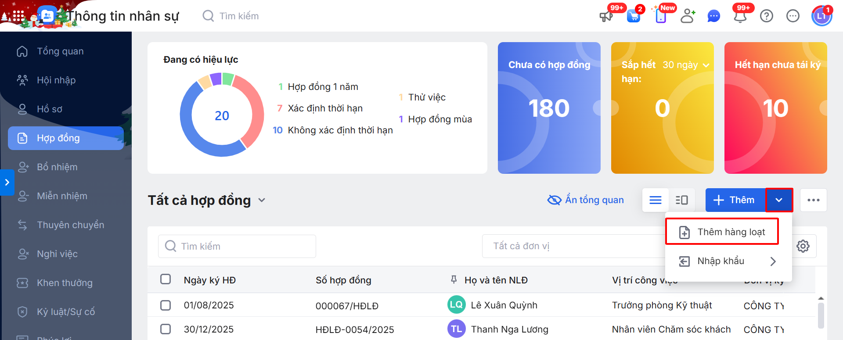Open the mobile app icon marked New
The height and width of the screenshot is (340, 843).
click(660, 17)
